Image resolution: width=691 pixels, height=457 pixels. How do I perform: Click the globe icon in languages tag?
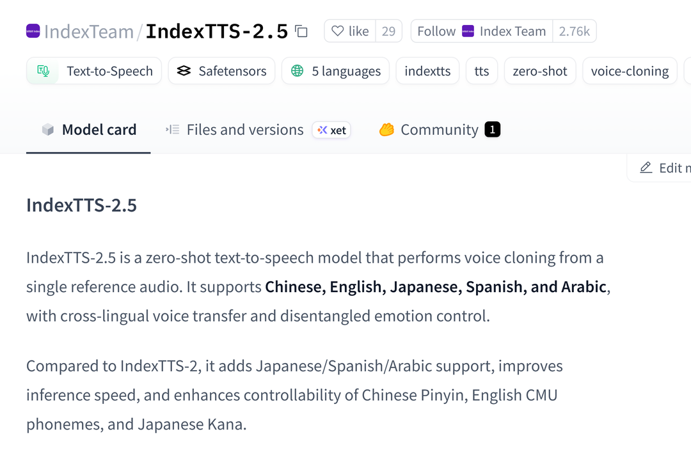pyautogui.click(x=298, y=70)
